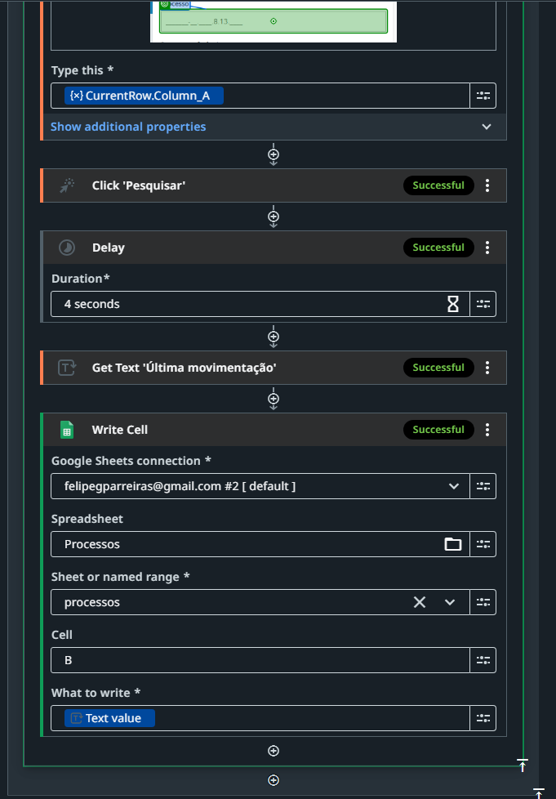Add step between Delay and Get Text
The image size is (556, 799).
(274, 337)
